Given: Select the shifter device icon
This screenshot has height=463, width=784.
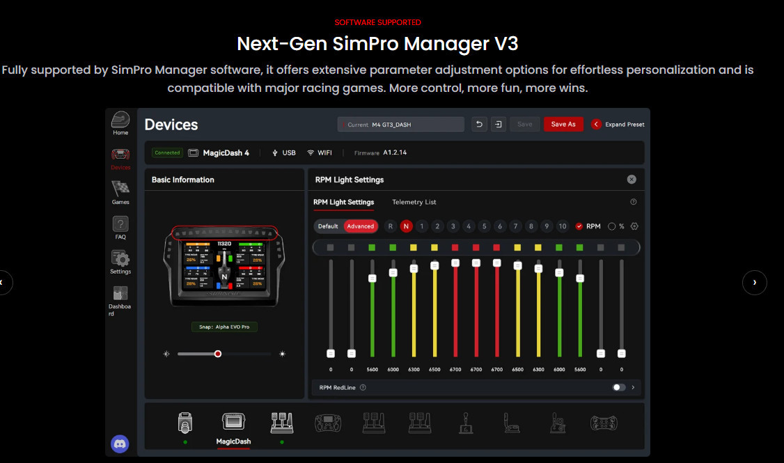Looking at the screenshot, I should [x=466, y=423].
